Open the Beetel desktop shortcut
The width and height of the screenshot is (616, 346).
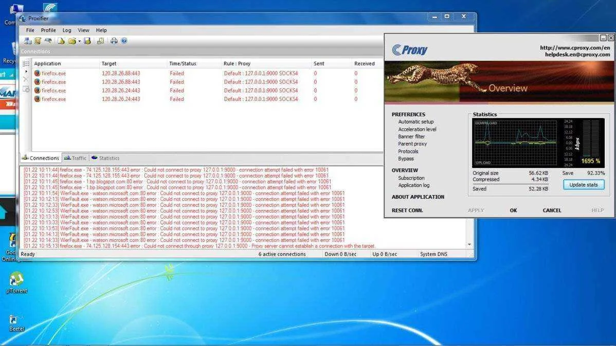[x=16, y=323]
